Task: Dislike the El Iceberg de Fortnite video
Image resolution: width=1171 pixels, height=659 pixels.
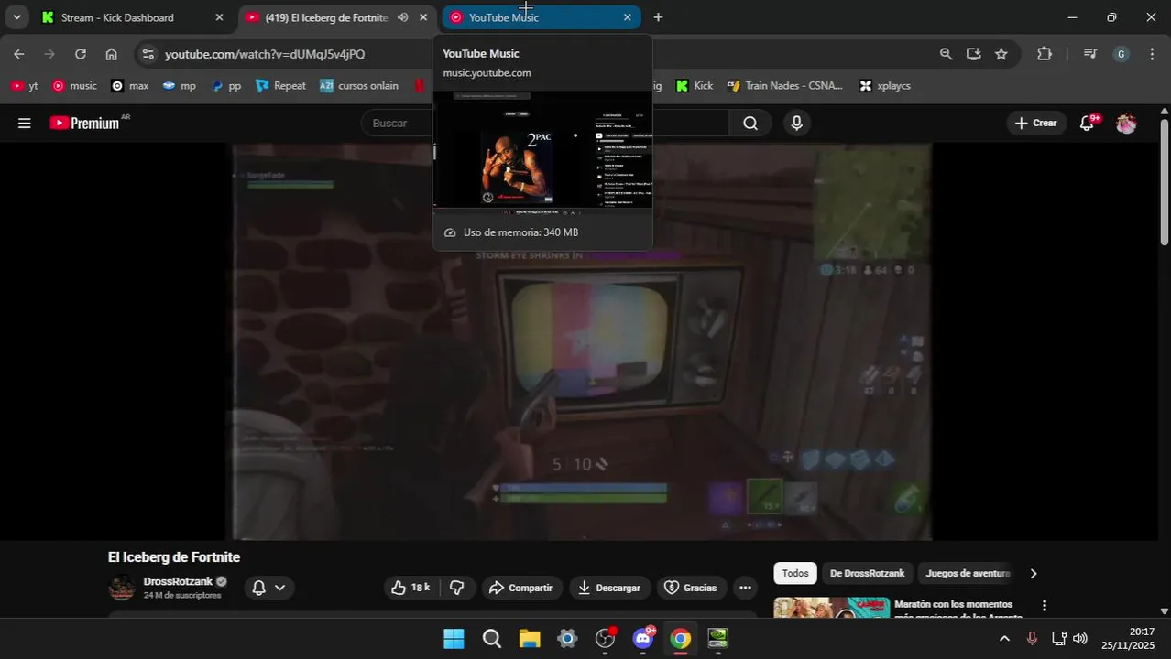Action: pyautogui.click(x=457, y=588)
